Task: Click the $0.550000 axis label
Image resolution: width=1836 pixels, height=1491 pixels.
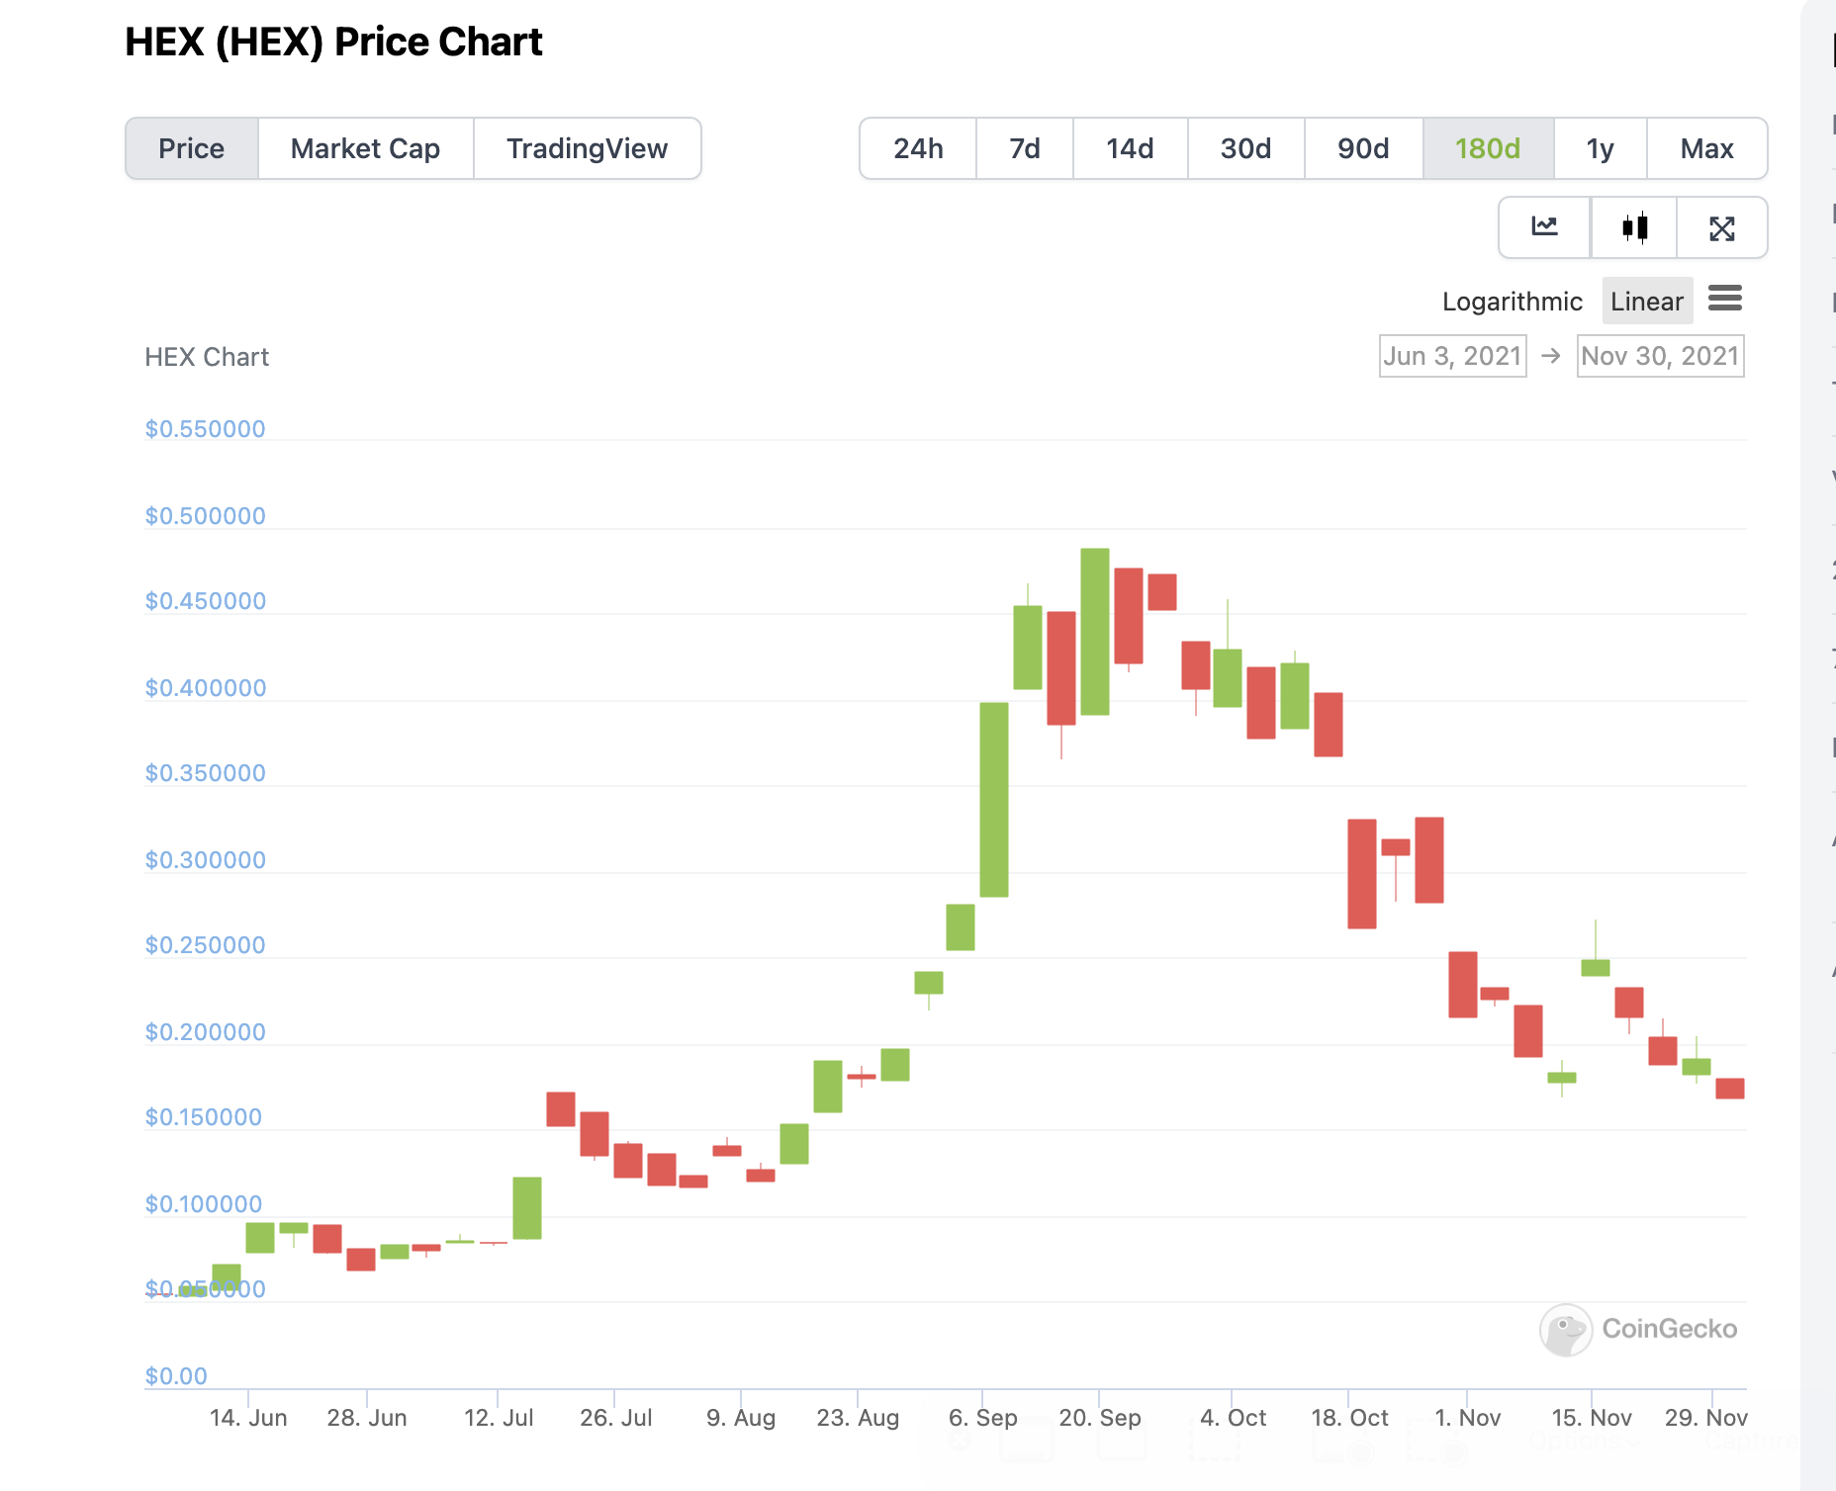Action: tap(206, 429)
